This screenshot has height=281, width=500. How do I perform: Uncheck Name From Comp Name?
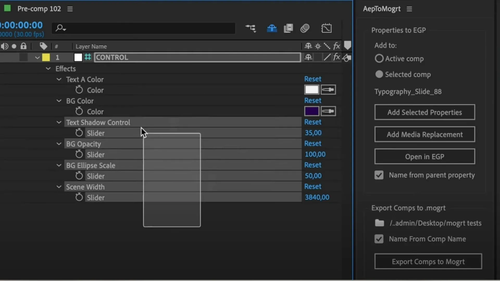(x=379, y=239)
